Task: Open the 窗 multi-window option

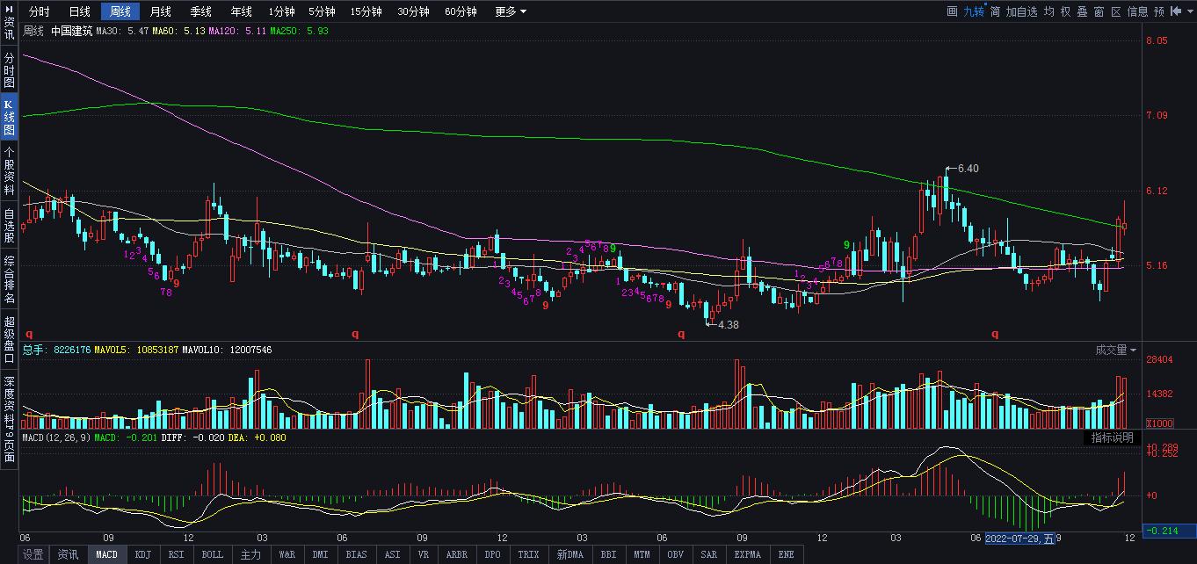Action: (1099, 11)
